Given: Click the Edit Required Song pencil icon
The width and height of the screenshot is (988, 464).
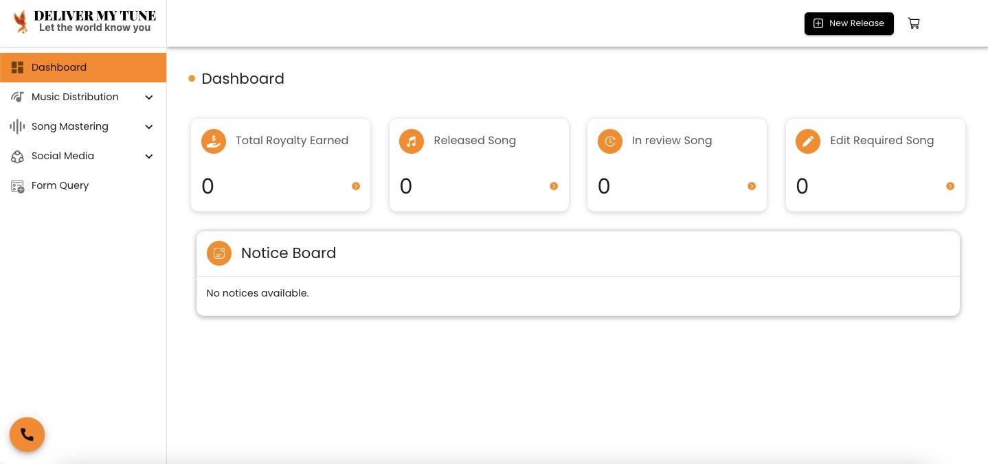Looking at the screenshot, I should point(808,141).
